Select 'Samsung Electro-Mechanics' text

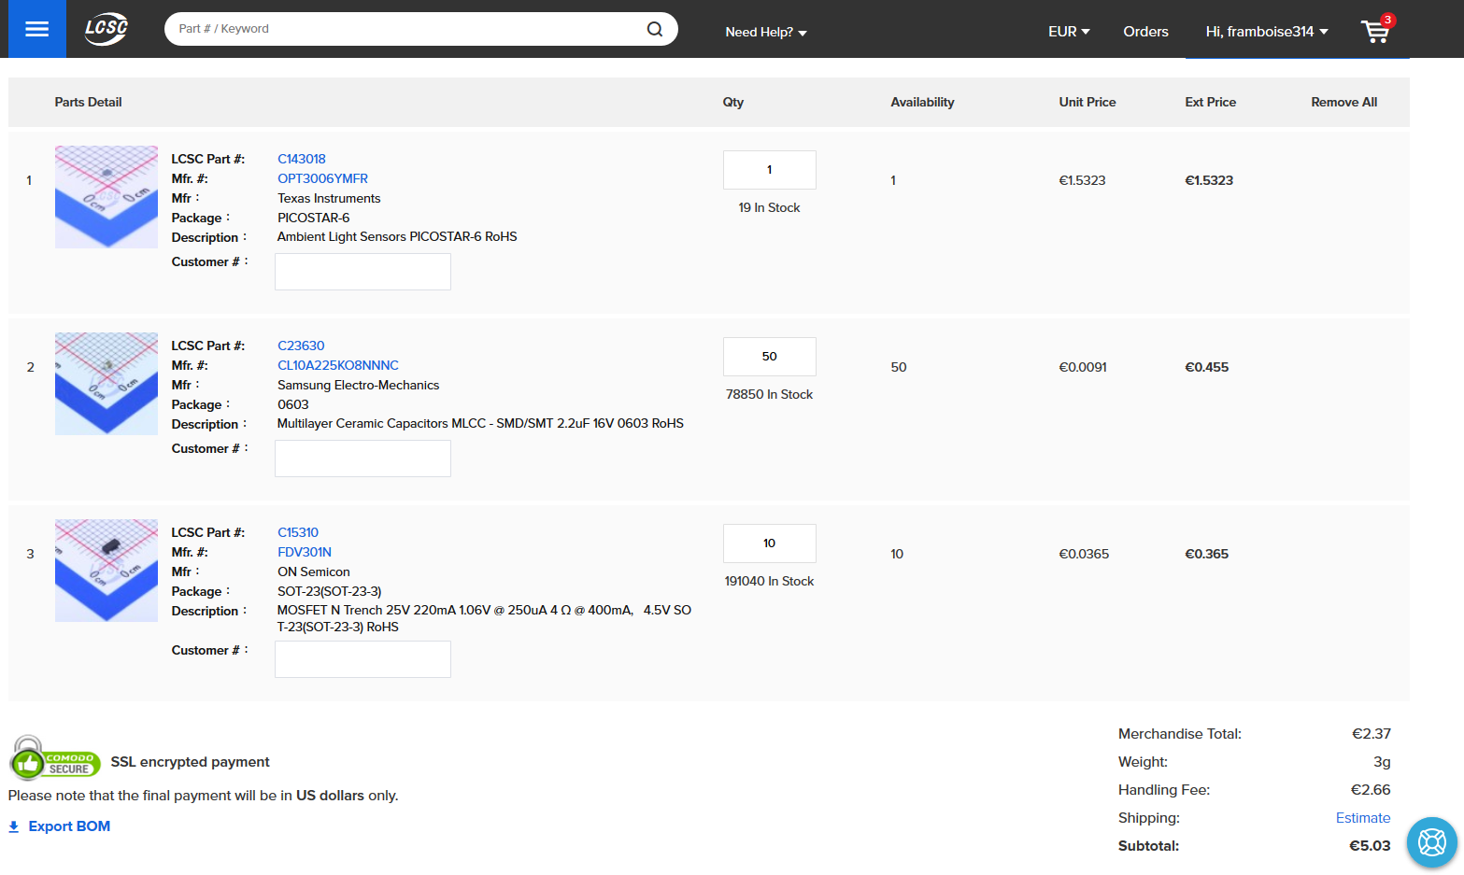pyautogui.click(x=358, y=385)
